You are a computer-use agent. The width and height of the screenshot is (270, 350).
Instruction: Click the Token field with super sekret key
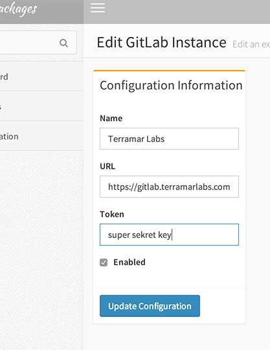coord(169,235)
